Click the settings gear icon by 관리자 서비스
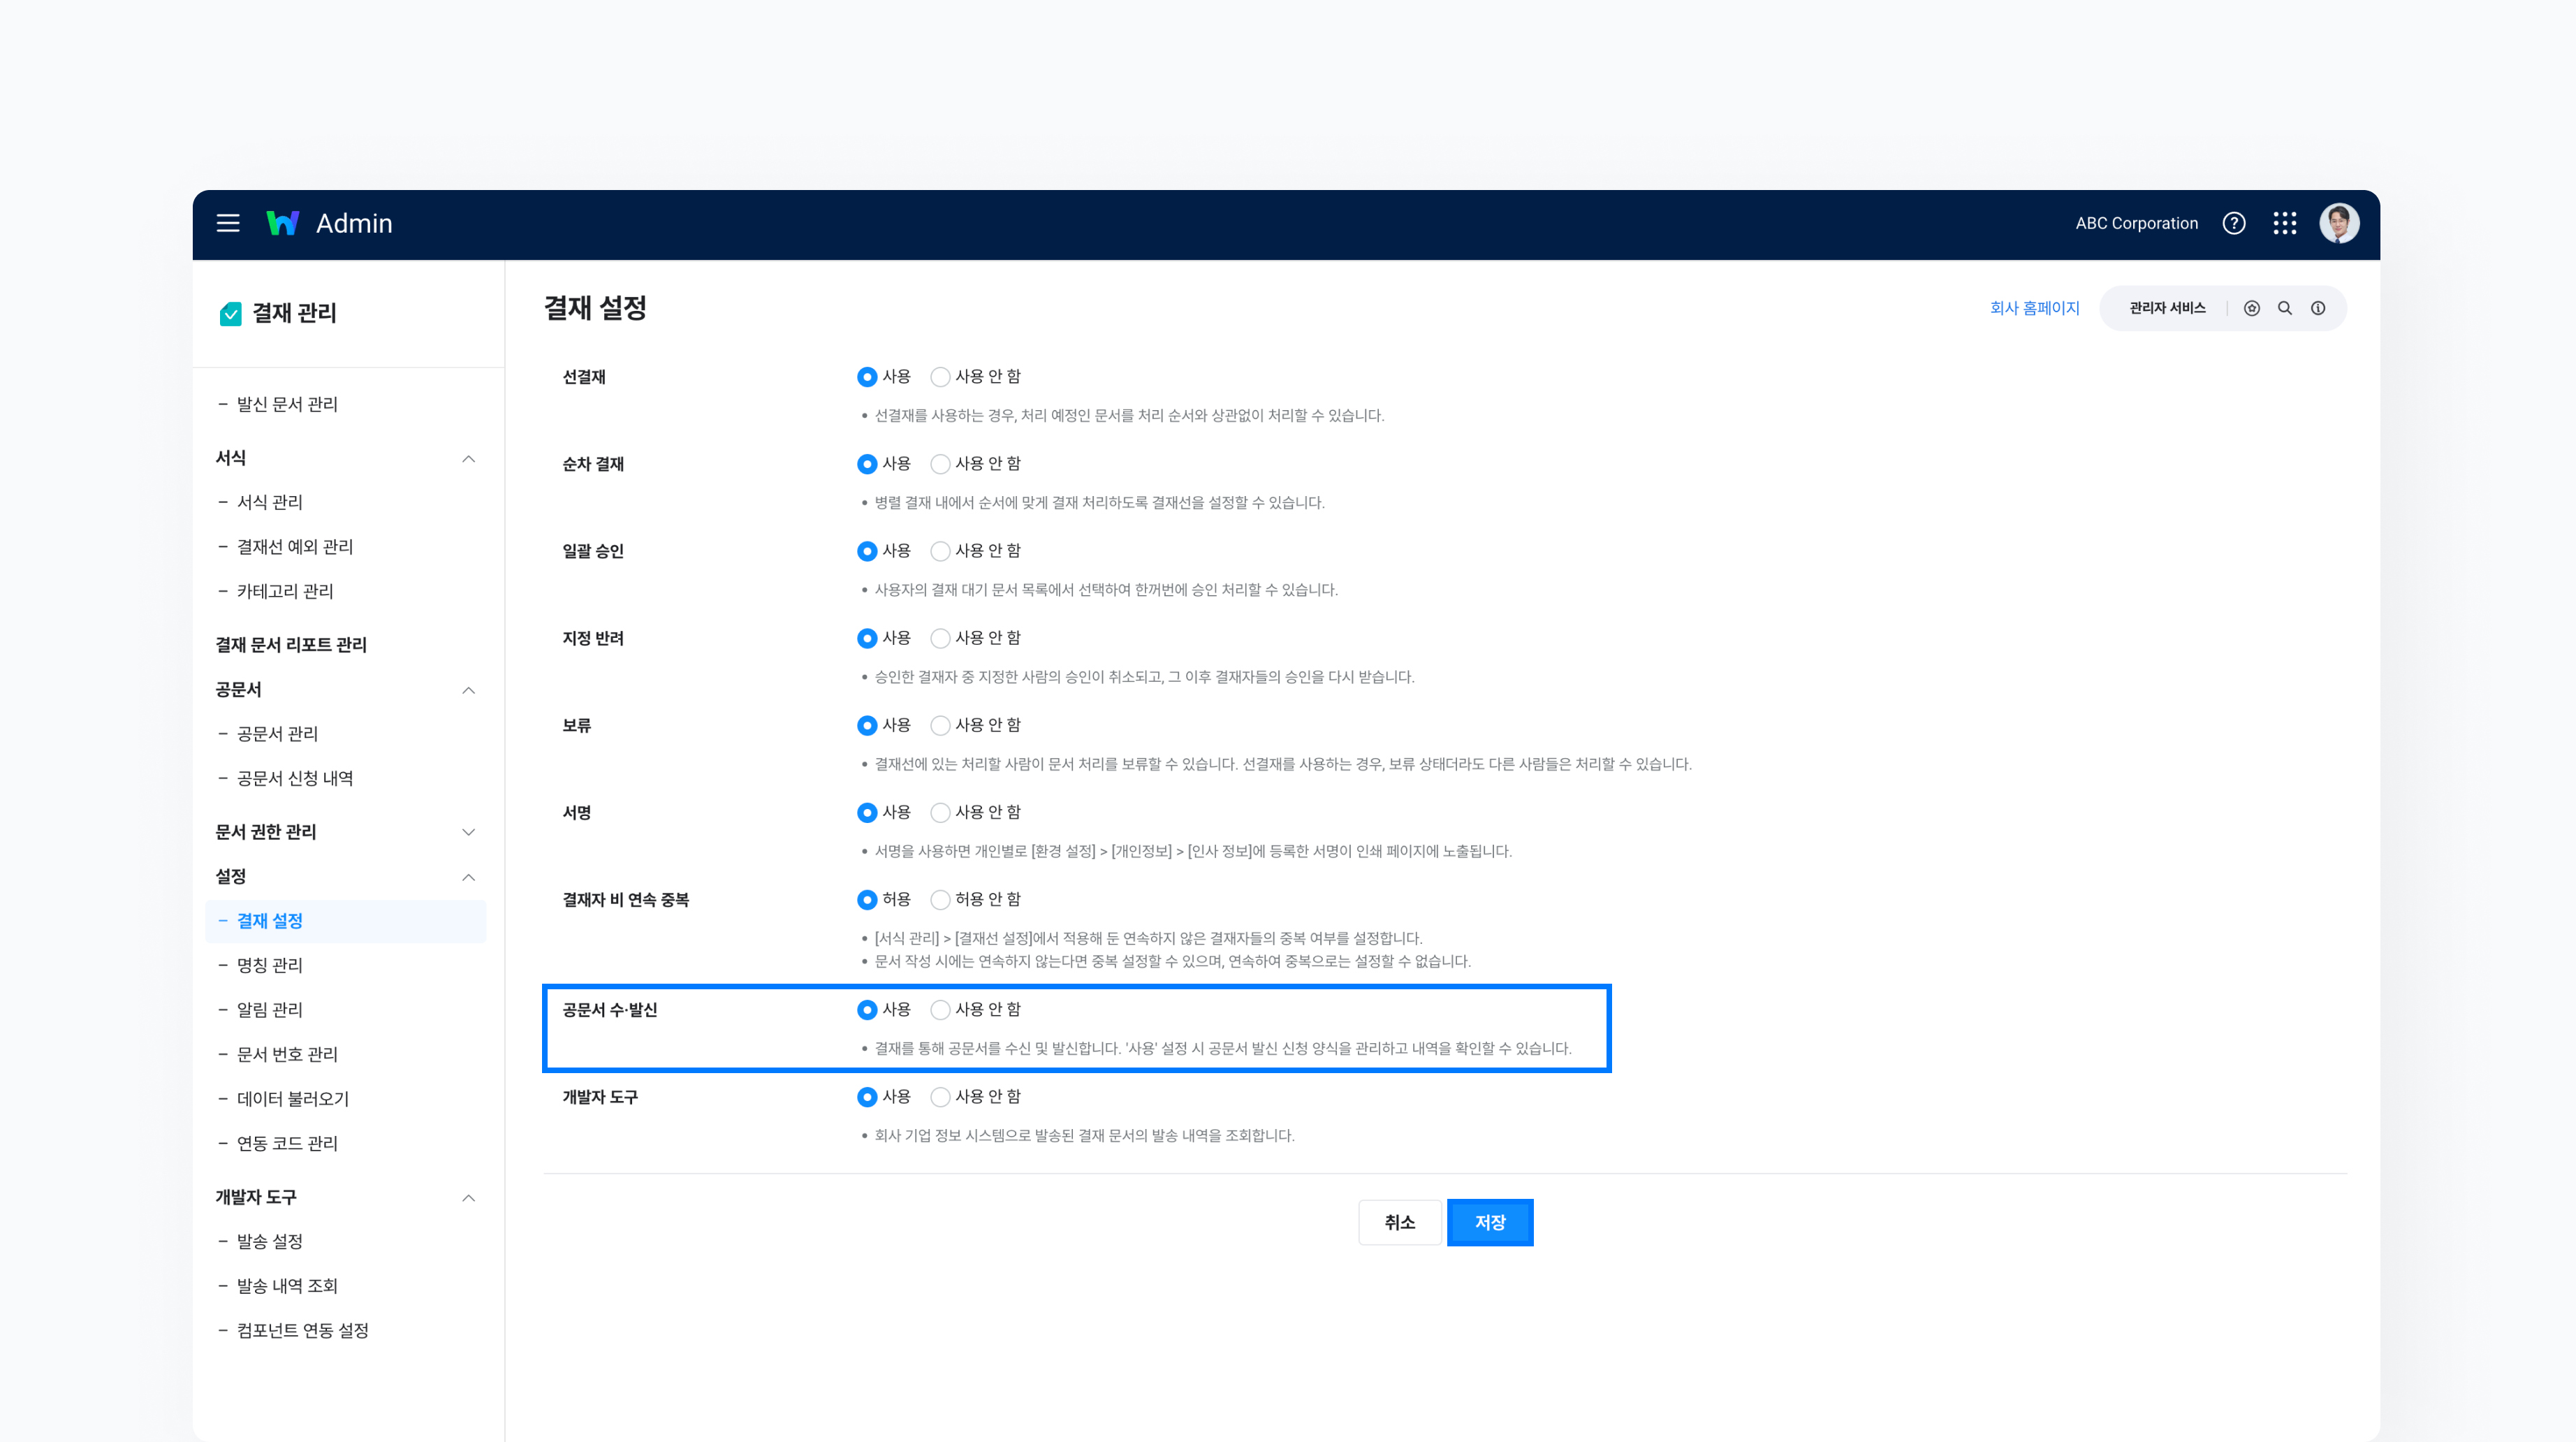The image size is (2576, 1442). (x=2251, y=308)
